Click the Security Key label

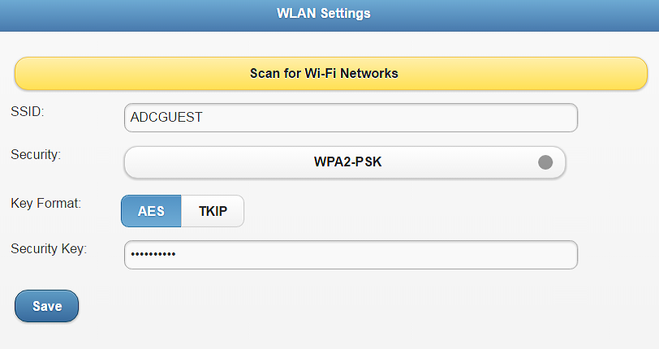coord(49,248)
